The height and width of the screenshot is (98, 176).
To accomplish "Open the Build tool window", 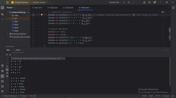I will 2,66.
